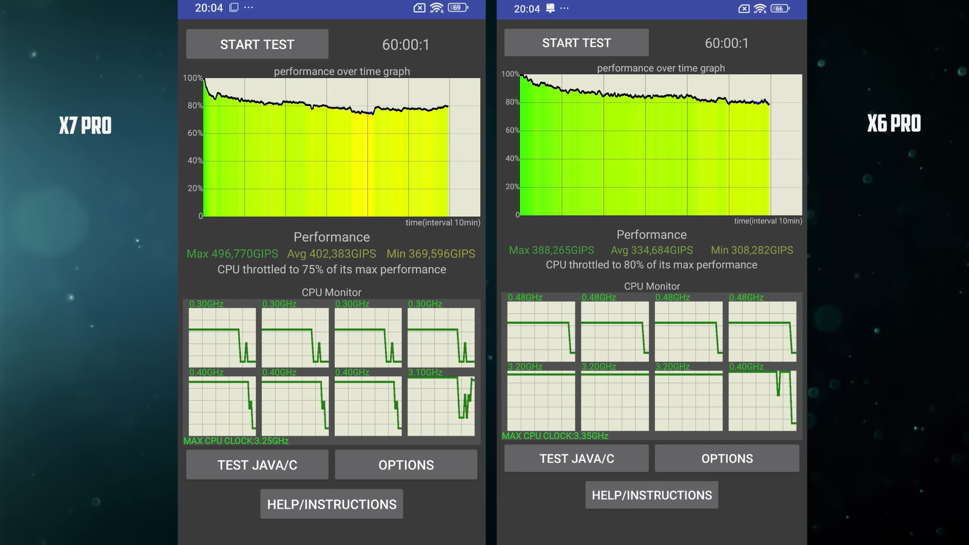Tap the battery 66 indicator on X6 Pro

click(x=781, y=8)
